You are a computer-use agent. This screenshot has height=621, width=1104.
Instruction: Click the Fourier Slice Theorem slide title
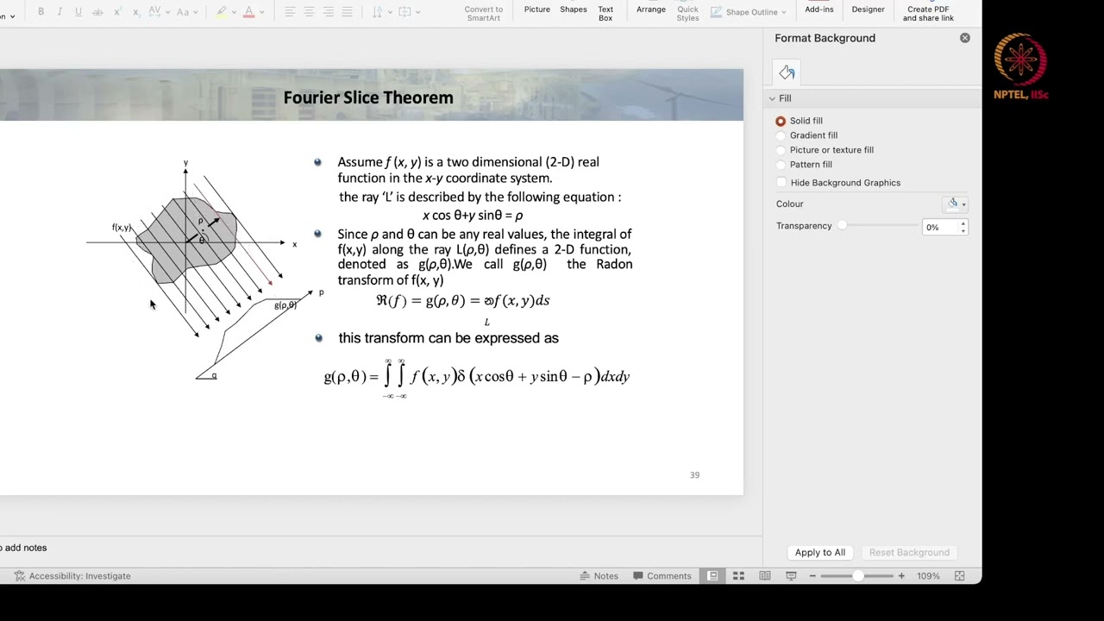pyautogui.click(x=368, y=97)
